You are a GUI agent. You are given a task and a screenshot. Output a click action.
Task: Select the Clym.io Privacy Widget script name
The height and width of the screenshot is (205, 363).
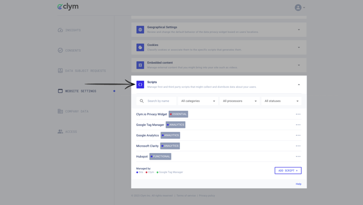point(151,114)
